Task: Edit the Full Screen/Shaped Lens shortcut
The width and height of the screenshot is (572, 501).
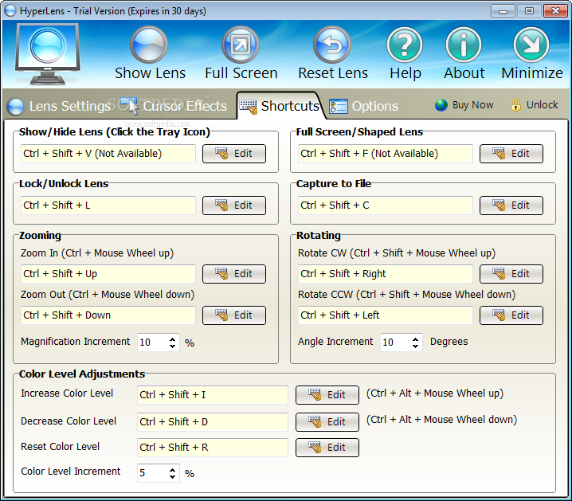Action: 511,154
